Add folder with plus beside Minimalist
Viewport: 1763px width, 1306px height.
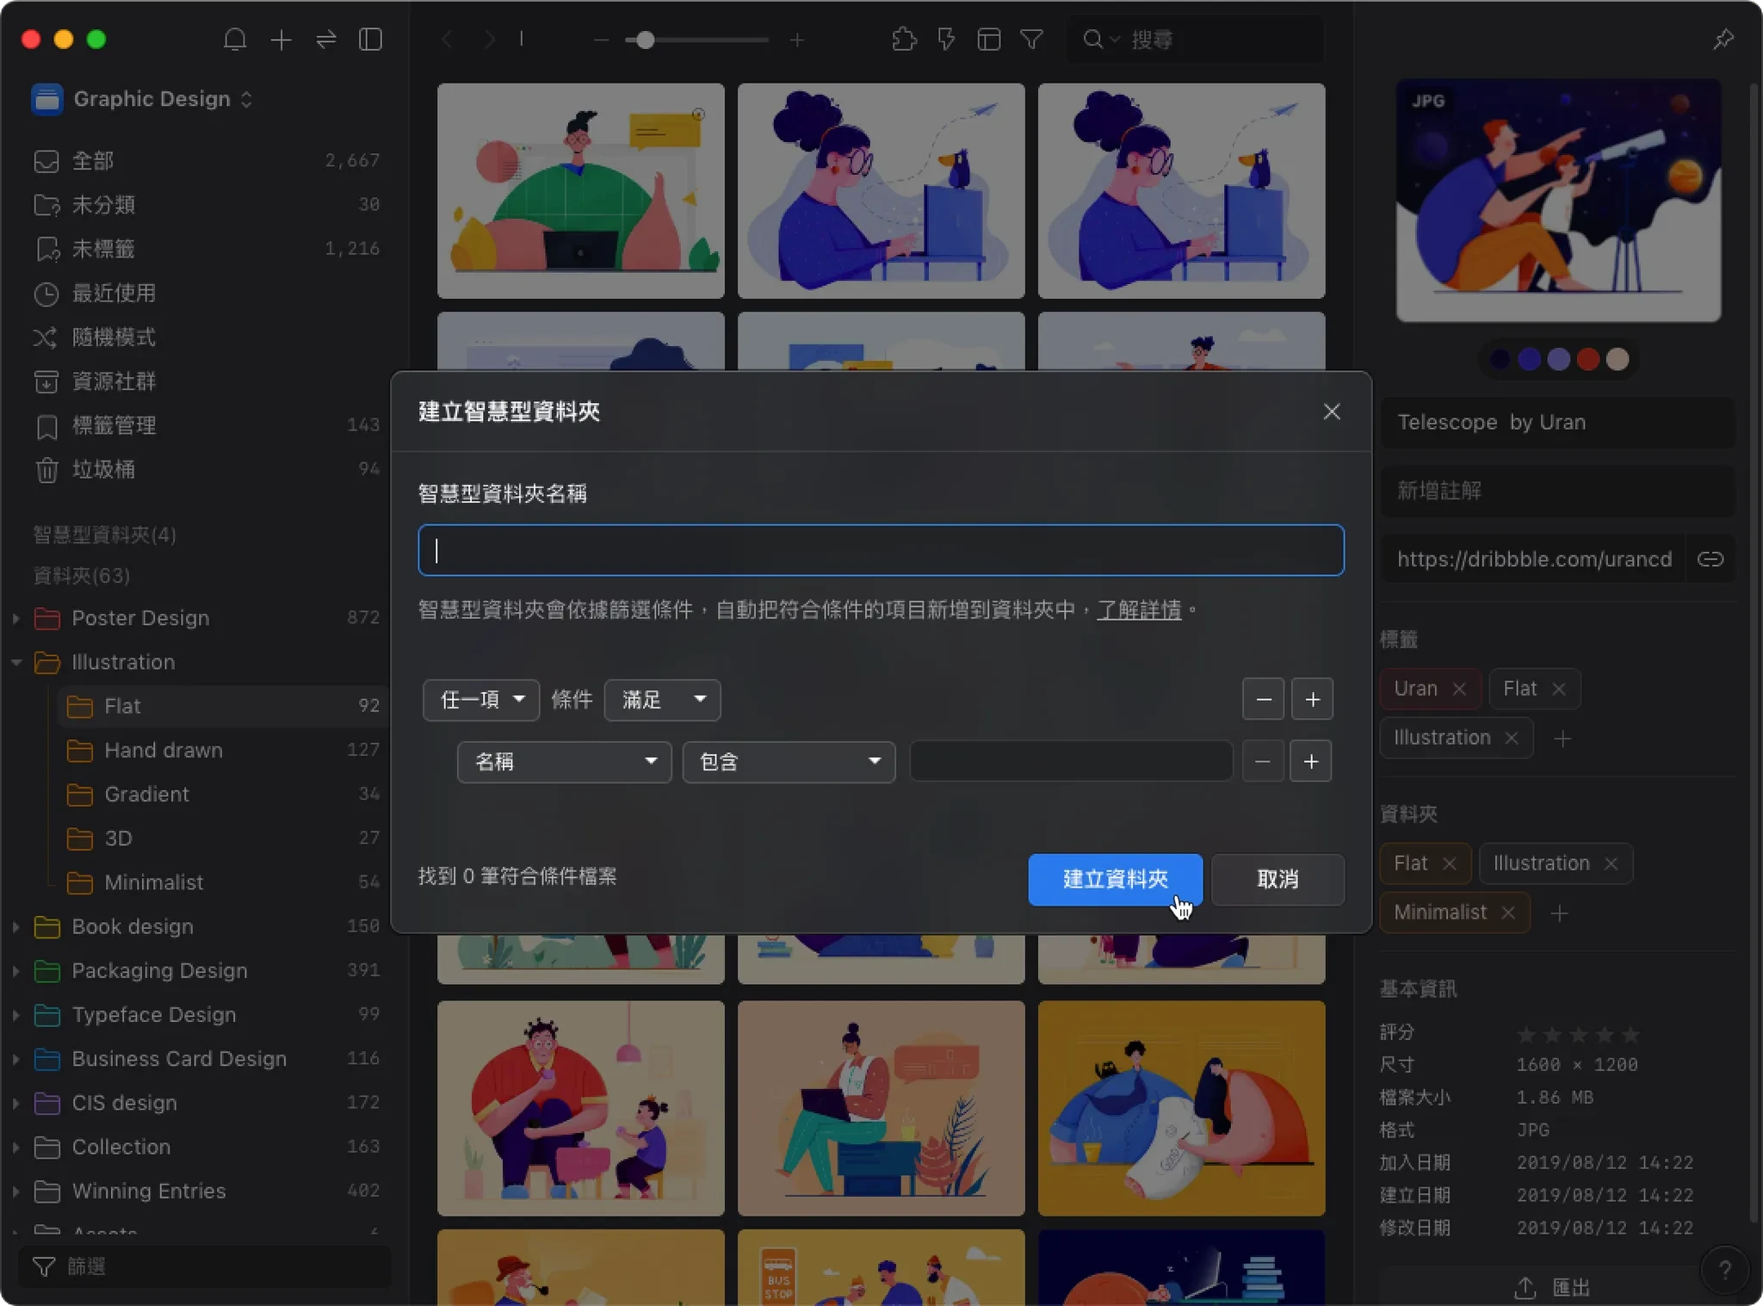[1559, 913]
